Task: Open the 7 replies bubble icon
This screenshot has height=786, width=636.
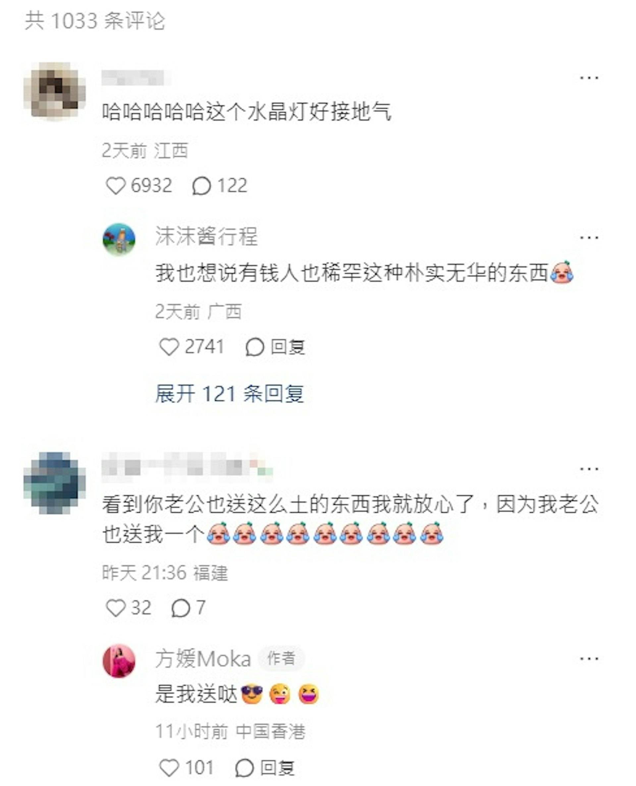Action: click(181, 608)
